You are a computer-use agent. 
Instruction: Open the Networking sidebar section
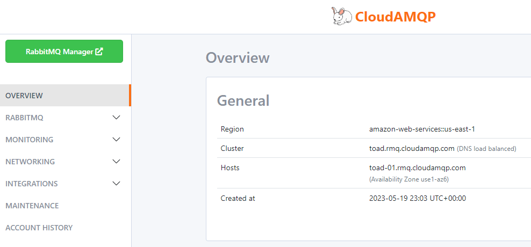pyautogui.click(x=30, y=162)
